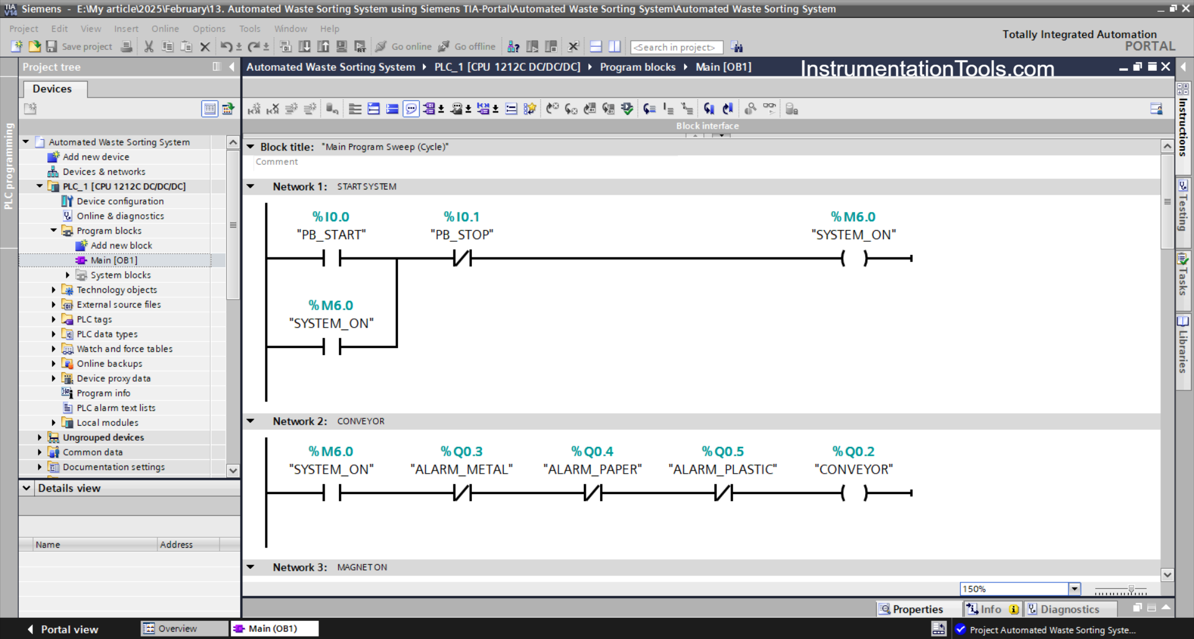Click the Print icon in main toolbar
This screenshot has height=639, width=1194.
[x=126, y=47]
